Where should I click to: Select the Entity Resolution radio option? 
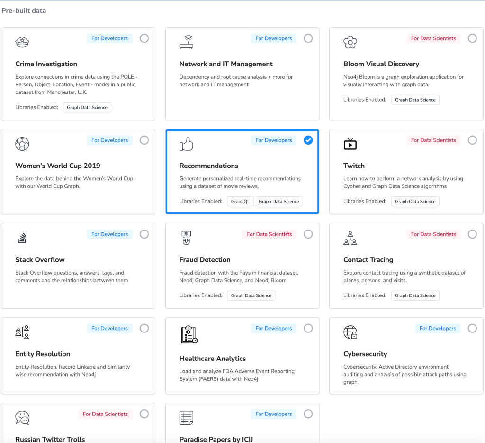point(144,328)
